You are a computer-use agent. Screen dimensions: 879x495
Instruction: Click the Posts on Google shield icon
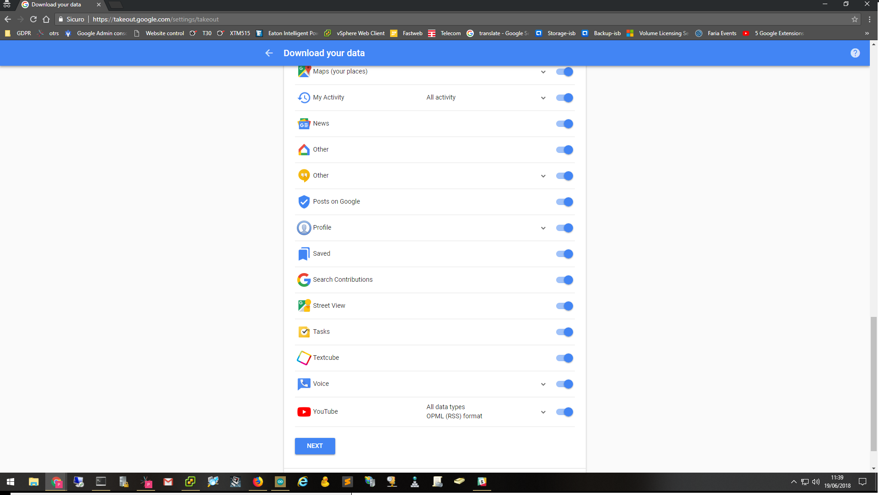tap(304, 202)
